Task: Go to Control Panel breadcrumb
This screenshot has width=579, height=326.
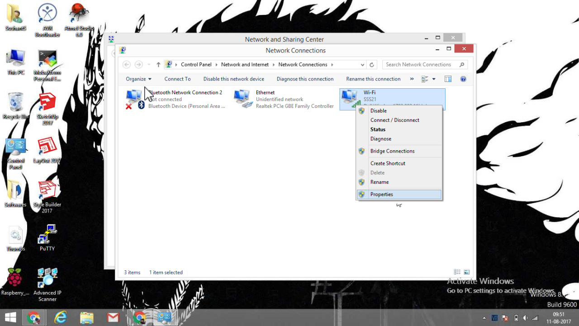Action: (x=196, y=65)
